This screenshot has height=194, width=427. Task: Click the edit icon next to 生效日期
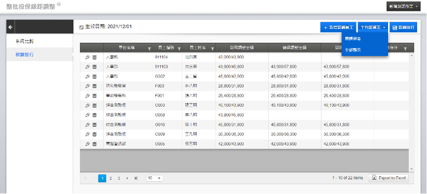[x=81, y=27]
